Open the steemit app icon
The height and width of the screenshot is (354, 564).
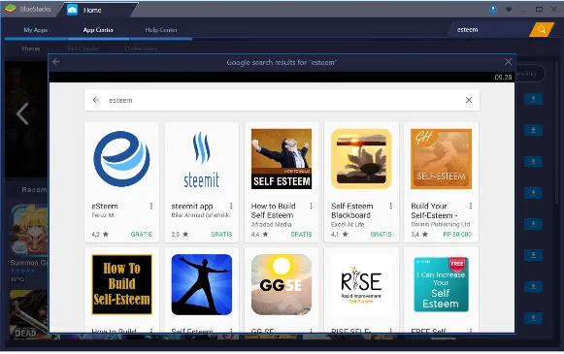tap(202, 159)
